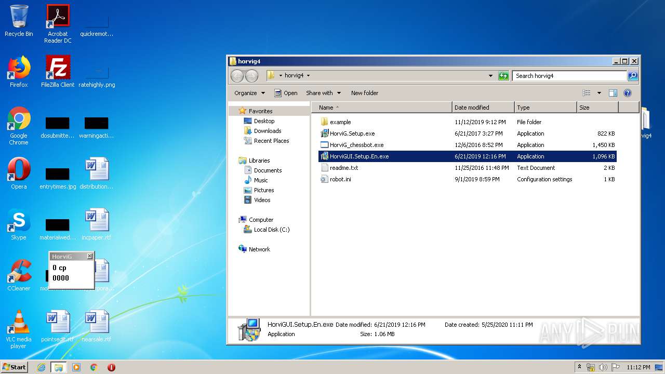Image resolution: width=665 pixels, height=374 pixels.
Task: Click New folder button
Action: point(365,93)
